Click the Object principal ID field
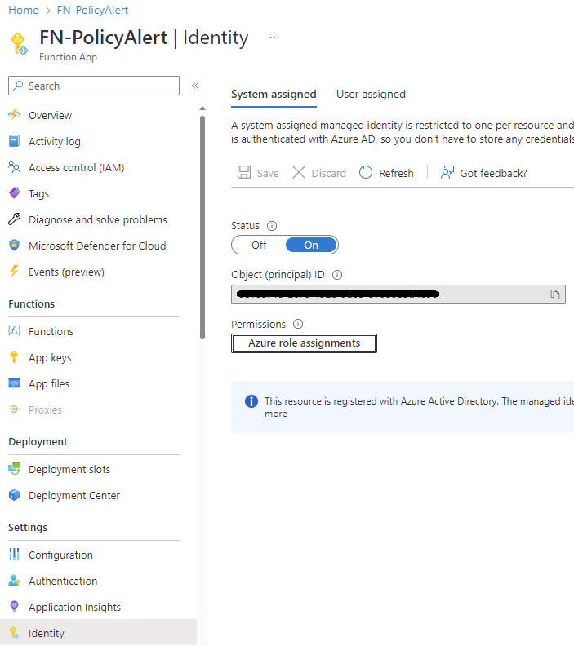This screenshot has height=646, width=574. coord(398,294)
